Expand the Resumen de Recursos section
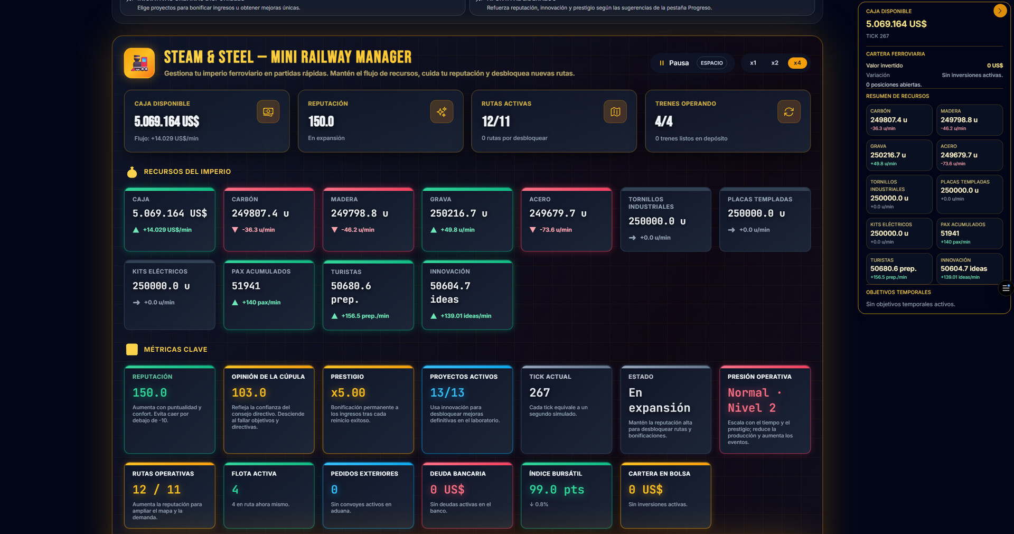The image size is (1014, 534). [897, 96]
